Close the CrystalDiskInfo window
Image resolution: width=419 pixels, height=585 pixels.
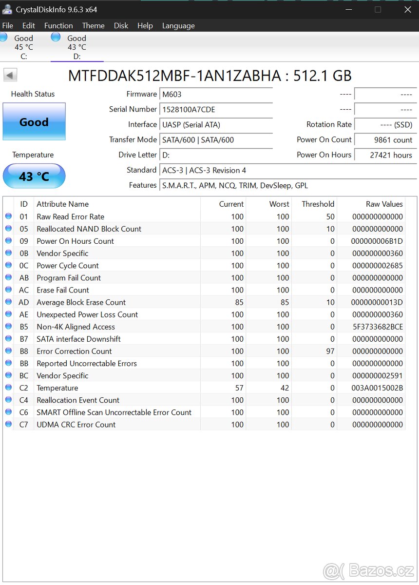point(408,9)
